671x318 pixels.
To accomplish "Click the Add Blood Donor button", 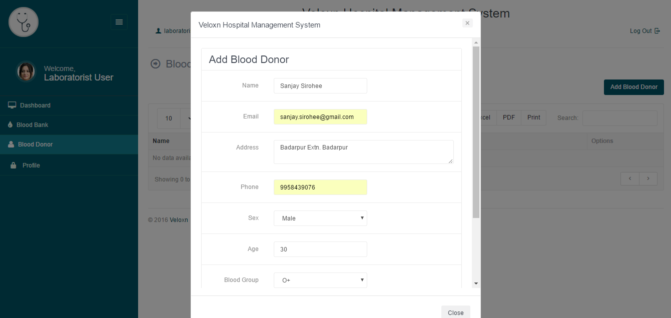I will [x=633, y=87].
